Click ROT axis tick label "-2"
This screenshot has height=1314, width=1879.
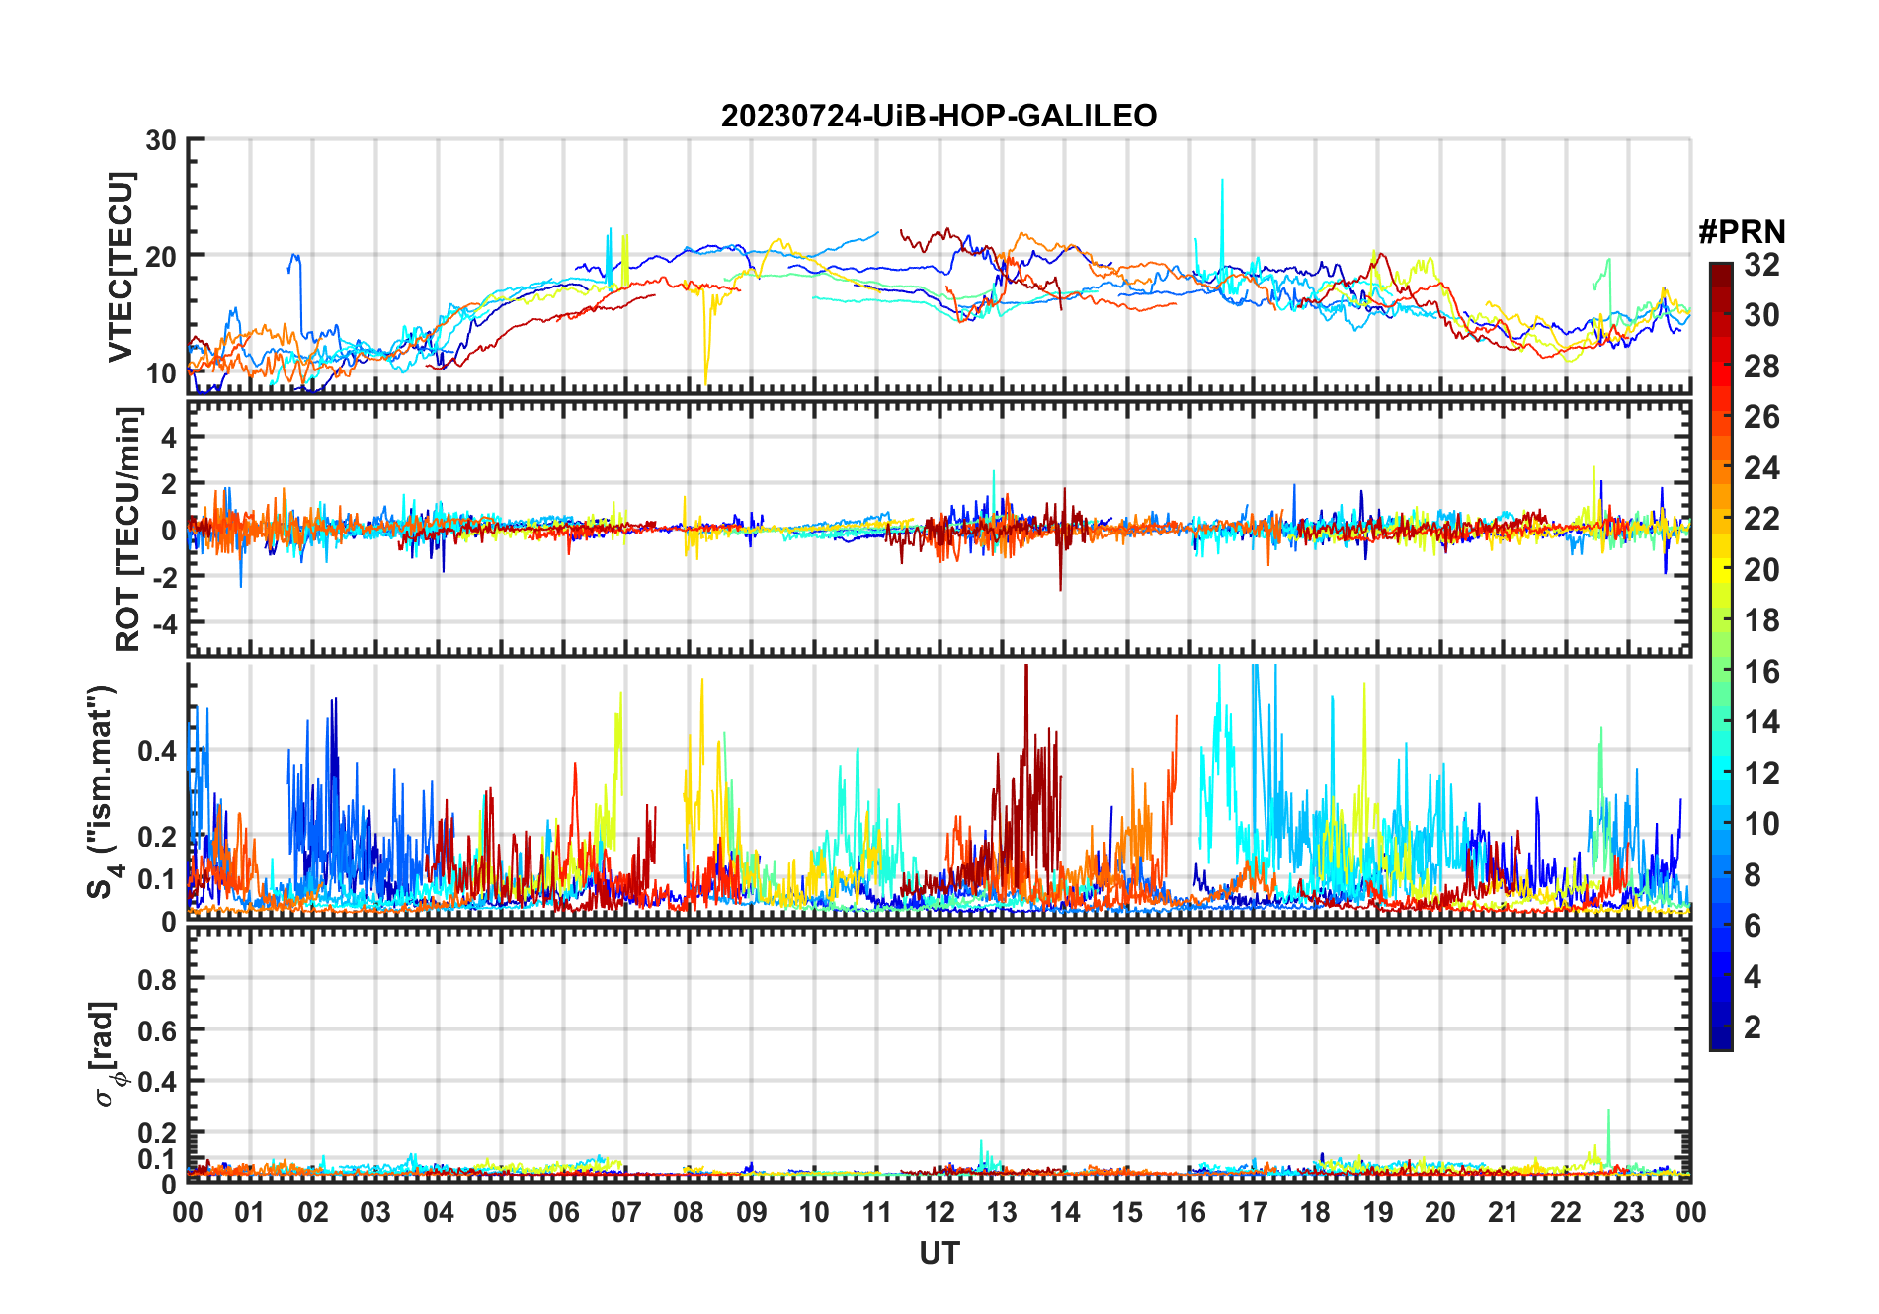point(163,577)
